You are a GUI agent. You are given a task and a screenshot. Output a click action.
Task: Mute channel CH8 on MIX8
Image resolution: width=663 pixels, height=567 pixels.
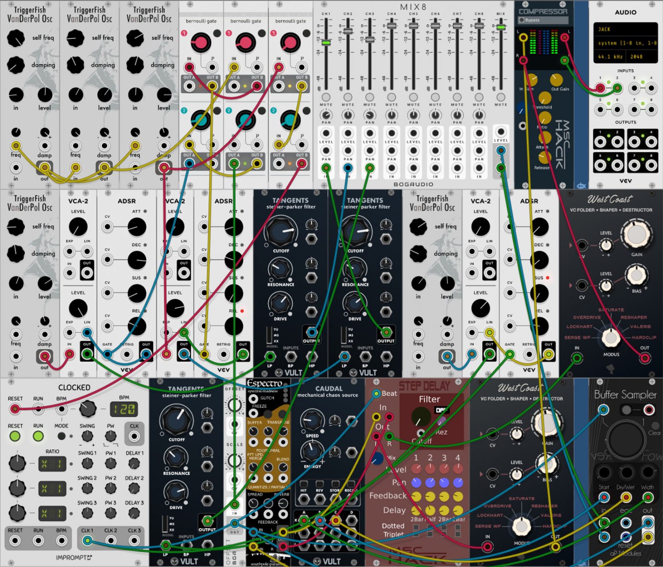click(x=479, y=97)
